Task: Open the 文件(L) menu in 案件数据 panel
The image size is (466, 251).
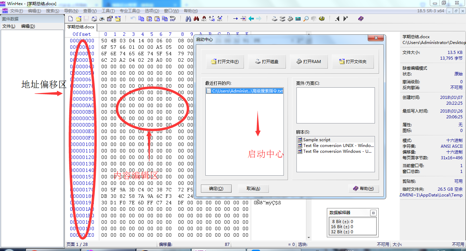Action: click(9, 26)
